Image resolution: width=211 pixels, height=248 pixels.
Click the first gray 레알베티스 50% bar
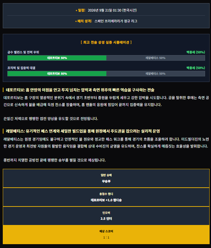click(x=155, y=58)
